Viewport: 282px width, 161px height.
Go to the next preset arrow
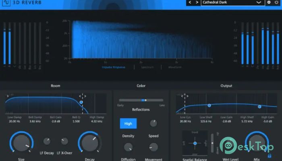pyautogui.click(x=197, y=2)
